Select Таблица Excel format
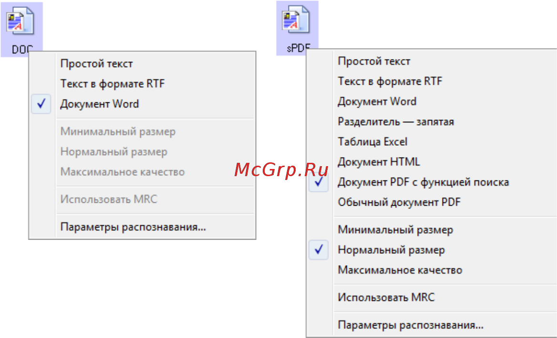 pyautogui.click(x=432, y=142)
